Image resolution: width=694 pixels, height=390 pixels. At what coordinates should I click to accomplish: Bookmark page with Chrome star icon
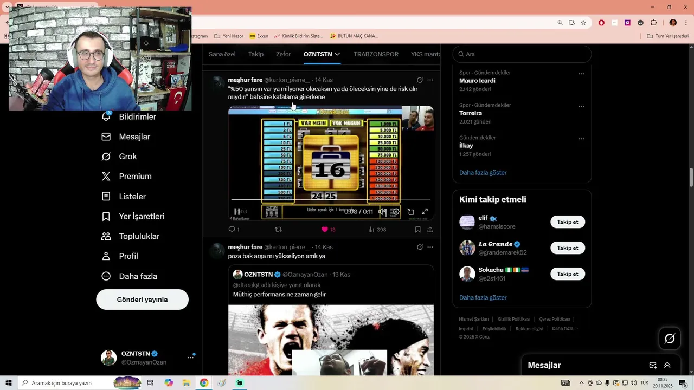click(583, 23)
